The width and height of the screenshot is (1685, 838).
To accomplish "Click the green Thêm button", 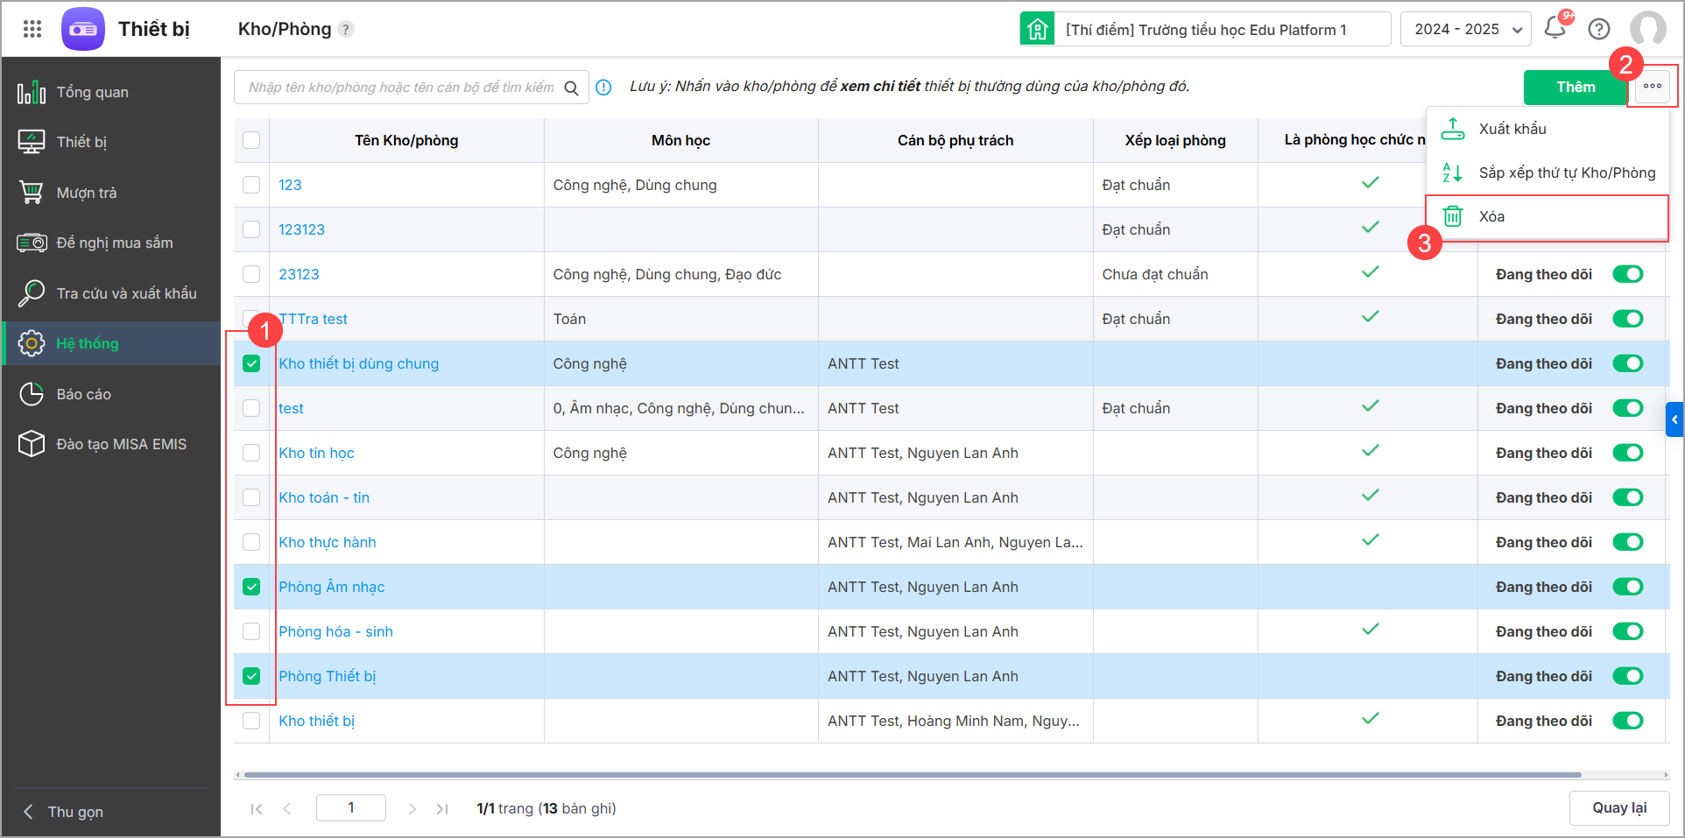I will 1576,87.
